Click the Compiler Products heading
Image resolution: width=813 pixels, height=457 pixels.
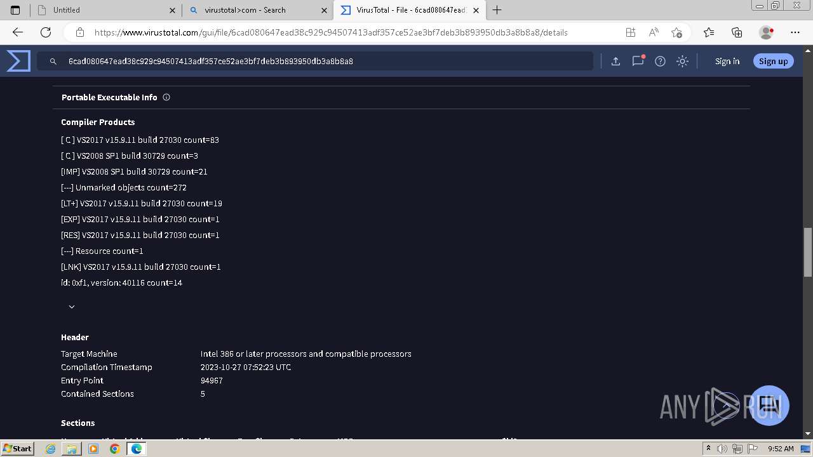[98, 122]
